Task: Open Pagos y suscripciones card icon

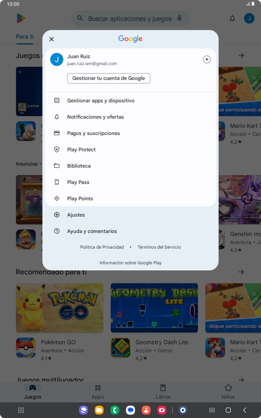Action: pos(57,133)
